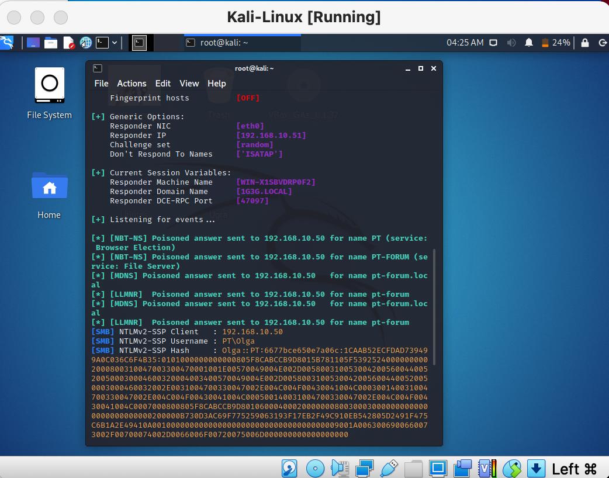Screen dimensions: 609x478
Task: Click the [eth0] Responder NIC value
Action: click(x=250, y=126)
